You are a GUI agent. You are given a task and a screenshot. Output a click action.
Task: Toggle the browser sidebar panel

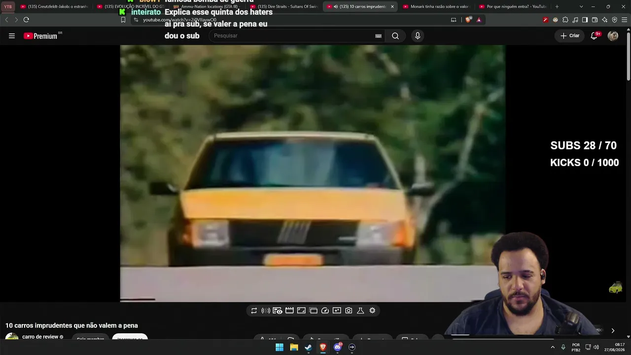coord(585,20)
